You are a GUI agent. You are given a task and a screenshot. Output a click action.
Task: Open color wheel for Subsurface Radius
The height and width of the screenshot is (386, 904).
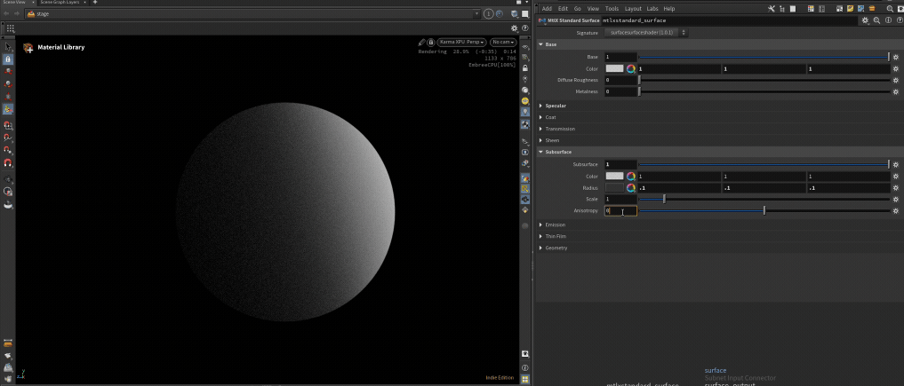coord(631,188)
